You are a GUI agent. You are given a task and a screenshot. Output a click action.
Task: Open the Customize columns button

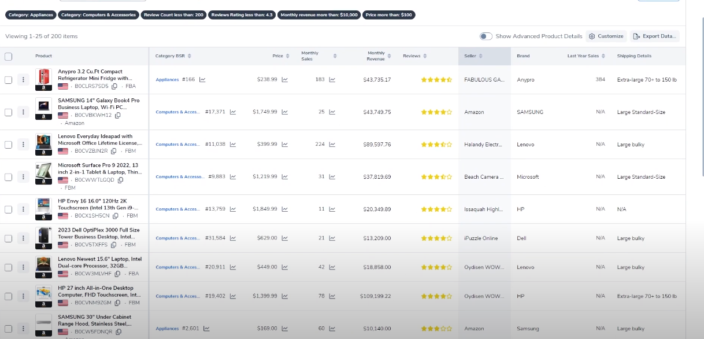(606, 36)
